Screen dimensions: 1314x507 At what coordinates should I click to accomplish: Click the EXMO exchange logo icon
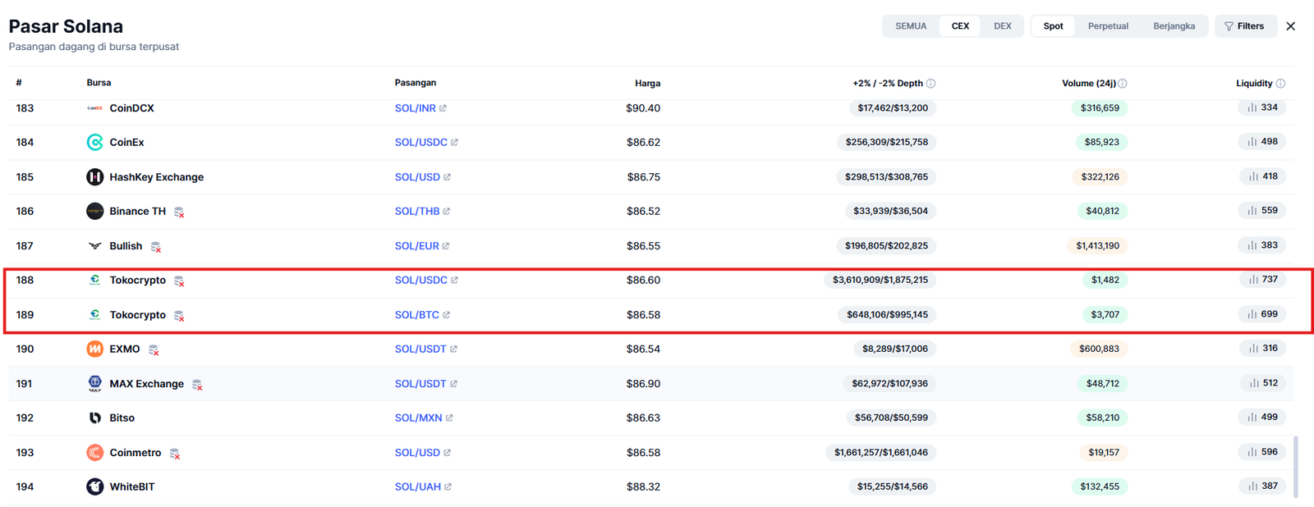95,349
